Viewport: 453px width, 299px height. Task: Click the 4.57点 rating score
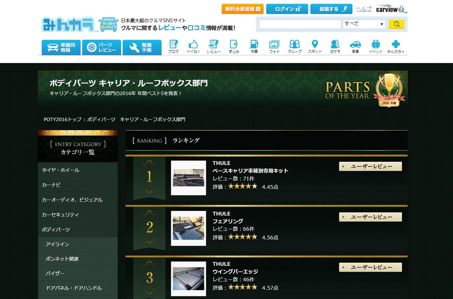click(x=270, y=288)
